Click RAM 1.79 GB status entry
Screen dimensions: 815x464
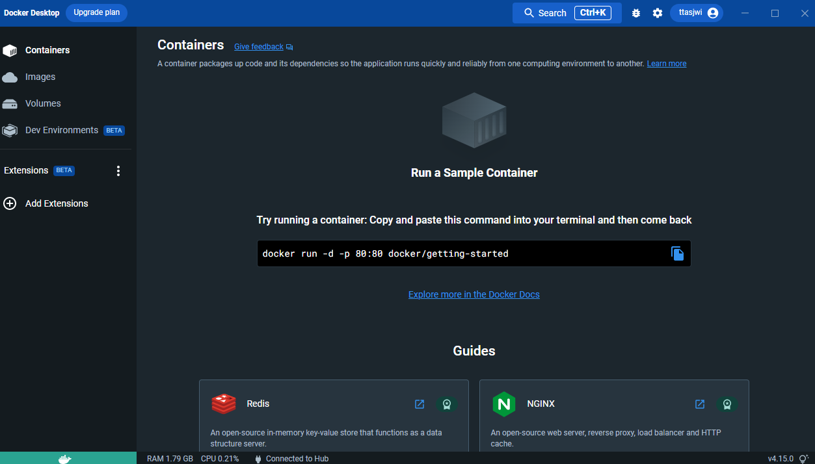(170, 459)
